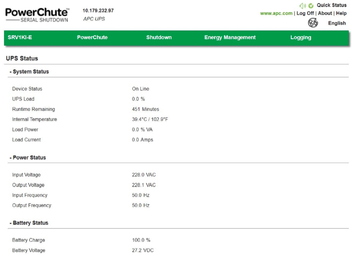The width and height of the screenshot is (352, 260).
Task: Click the Output Voltage label
Action: 28,185
